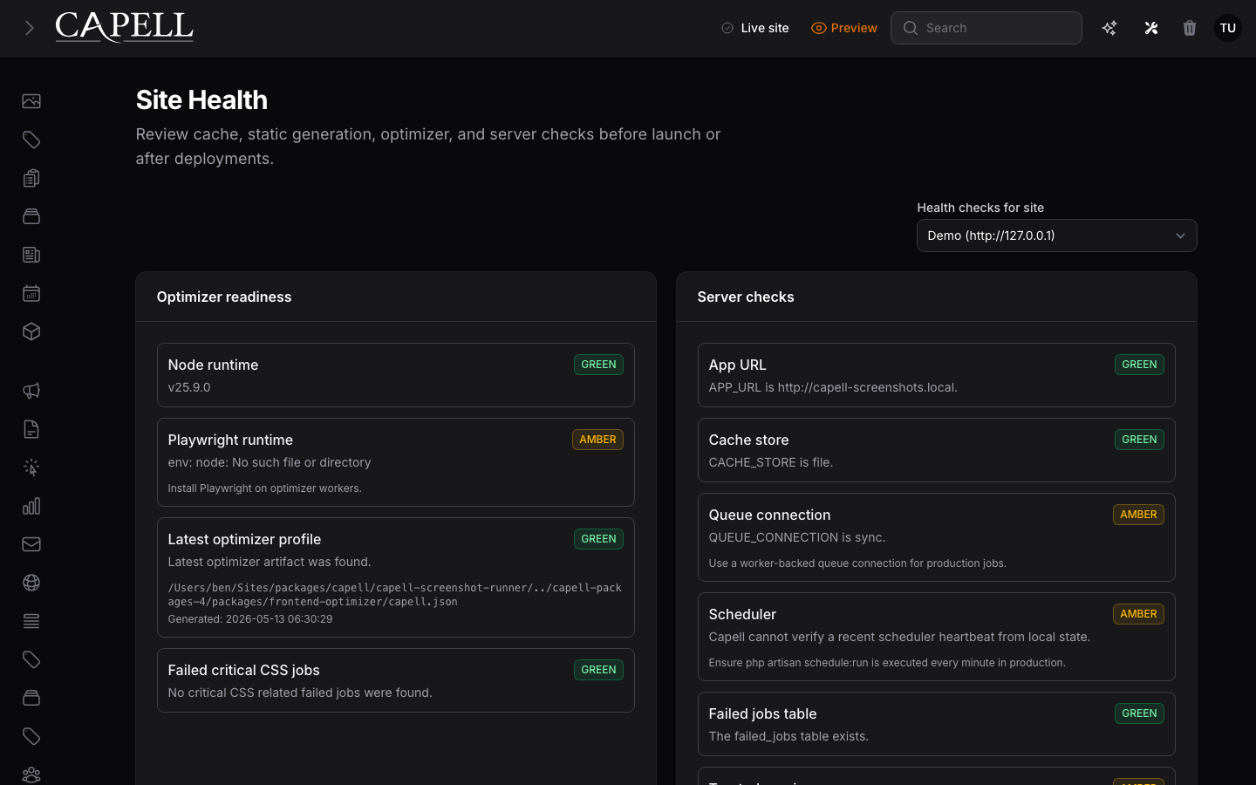Click the Queue connection AMBER badge

coord(1138,515)
